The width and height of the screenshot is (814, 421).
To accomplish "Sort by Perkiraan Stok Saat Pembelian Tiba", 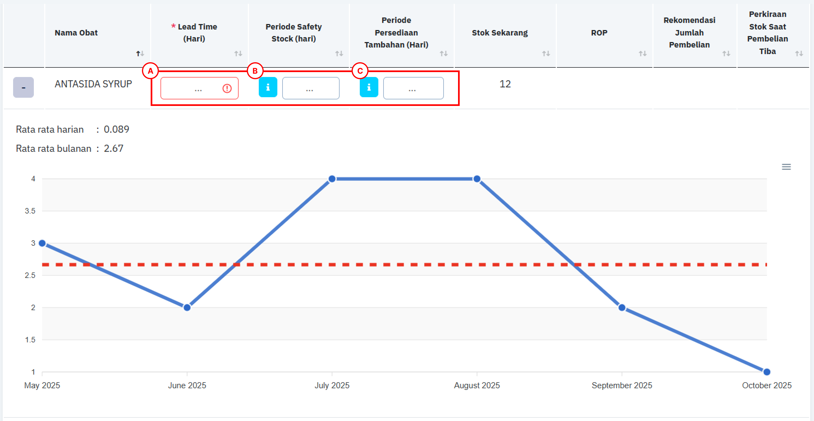I will 799,54.
